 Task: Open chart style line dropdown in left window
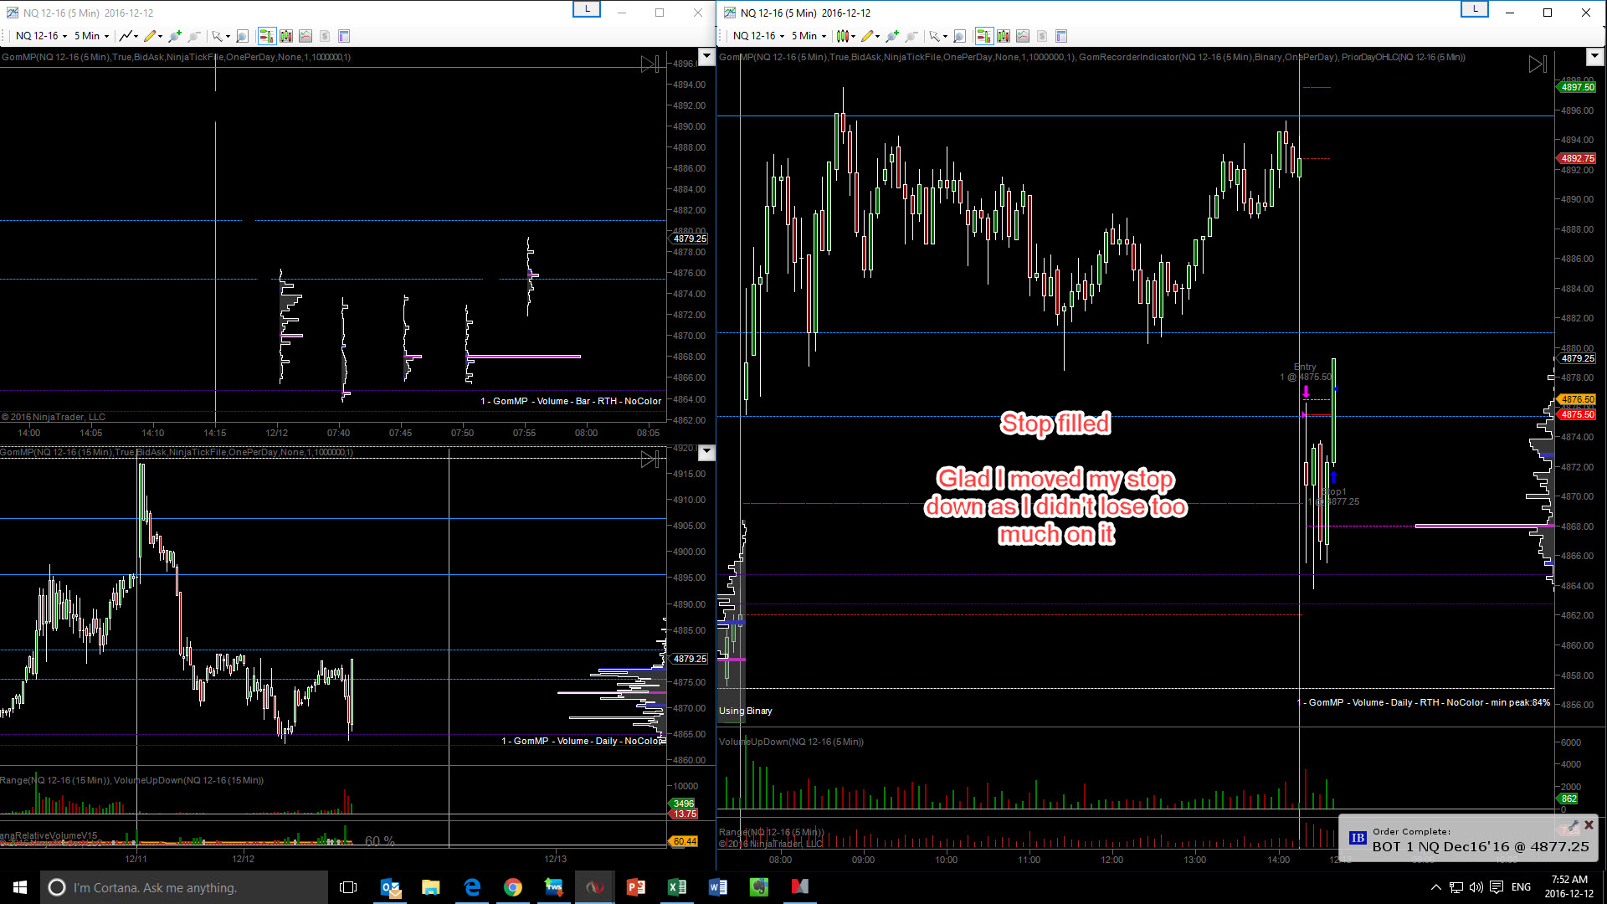(129, 36)
